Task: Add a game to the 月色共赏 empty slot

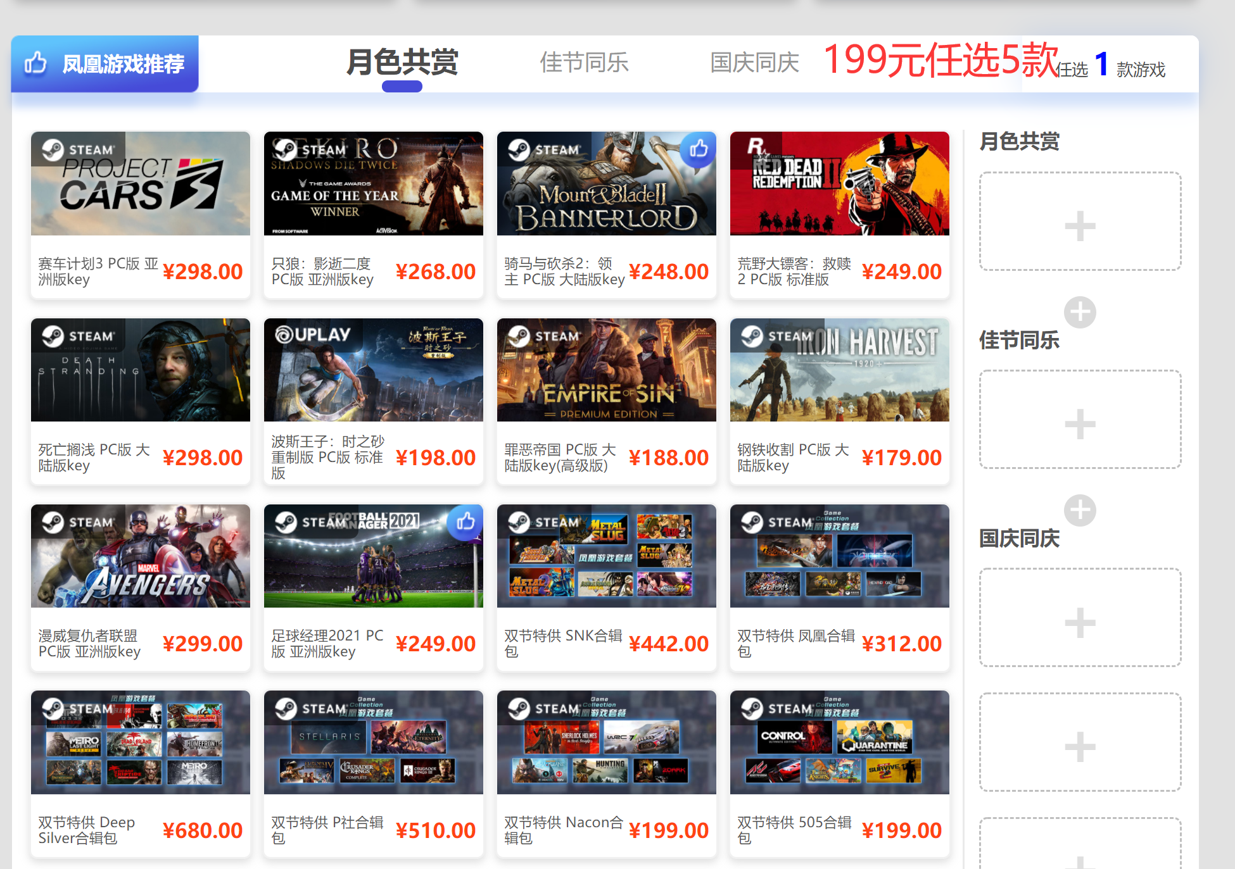Action: (1080, 222)
